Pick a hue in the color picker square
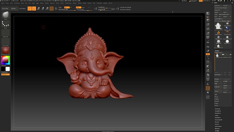Image resolution: width=234 pixels, height=132 pixels. [6, 60]
